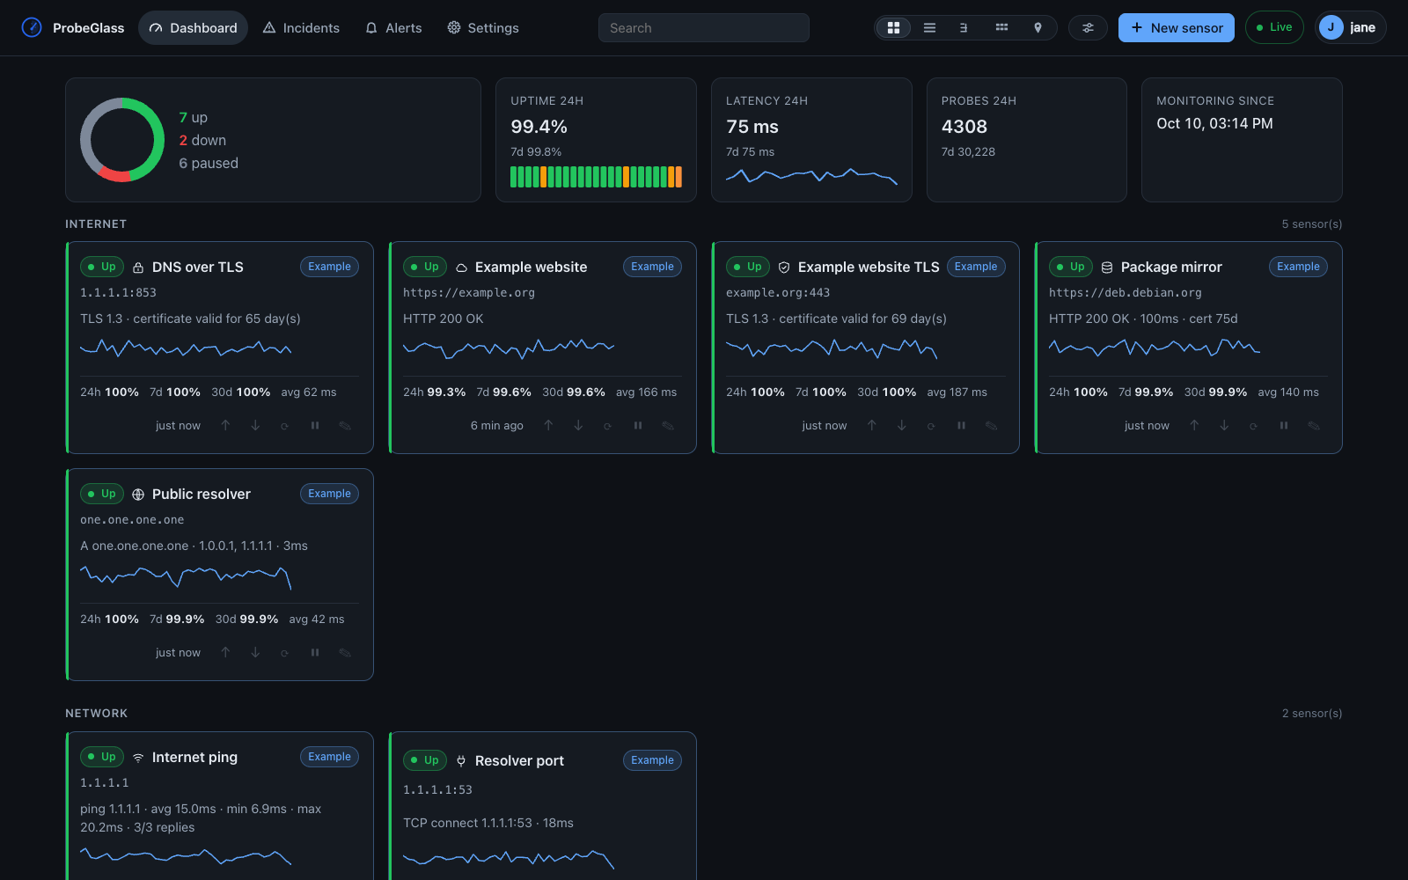Edit the Package mirror sensor
Screen dimensions: 1408x880
point(1314,426)
